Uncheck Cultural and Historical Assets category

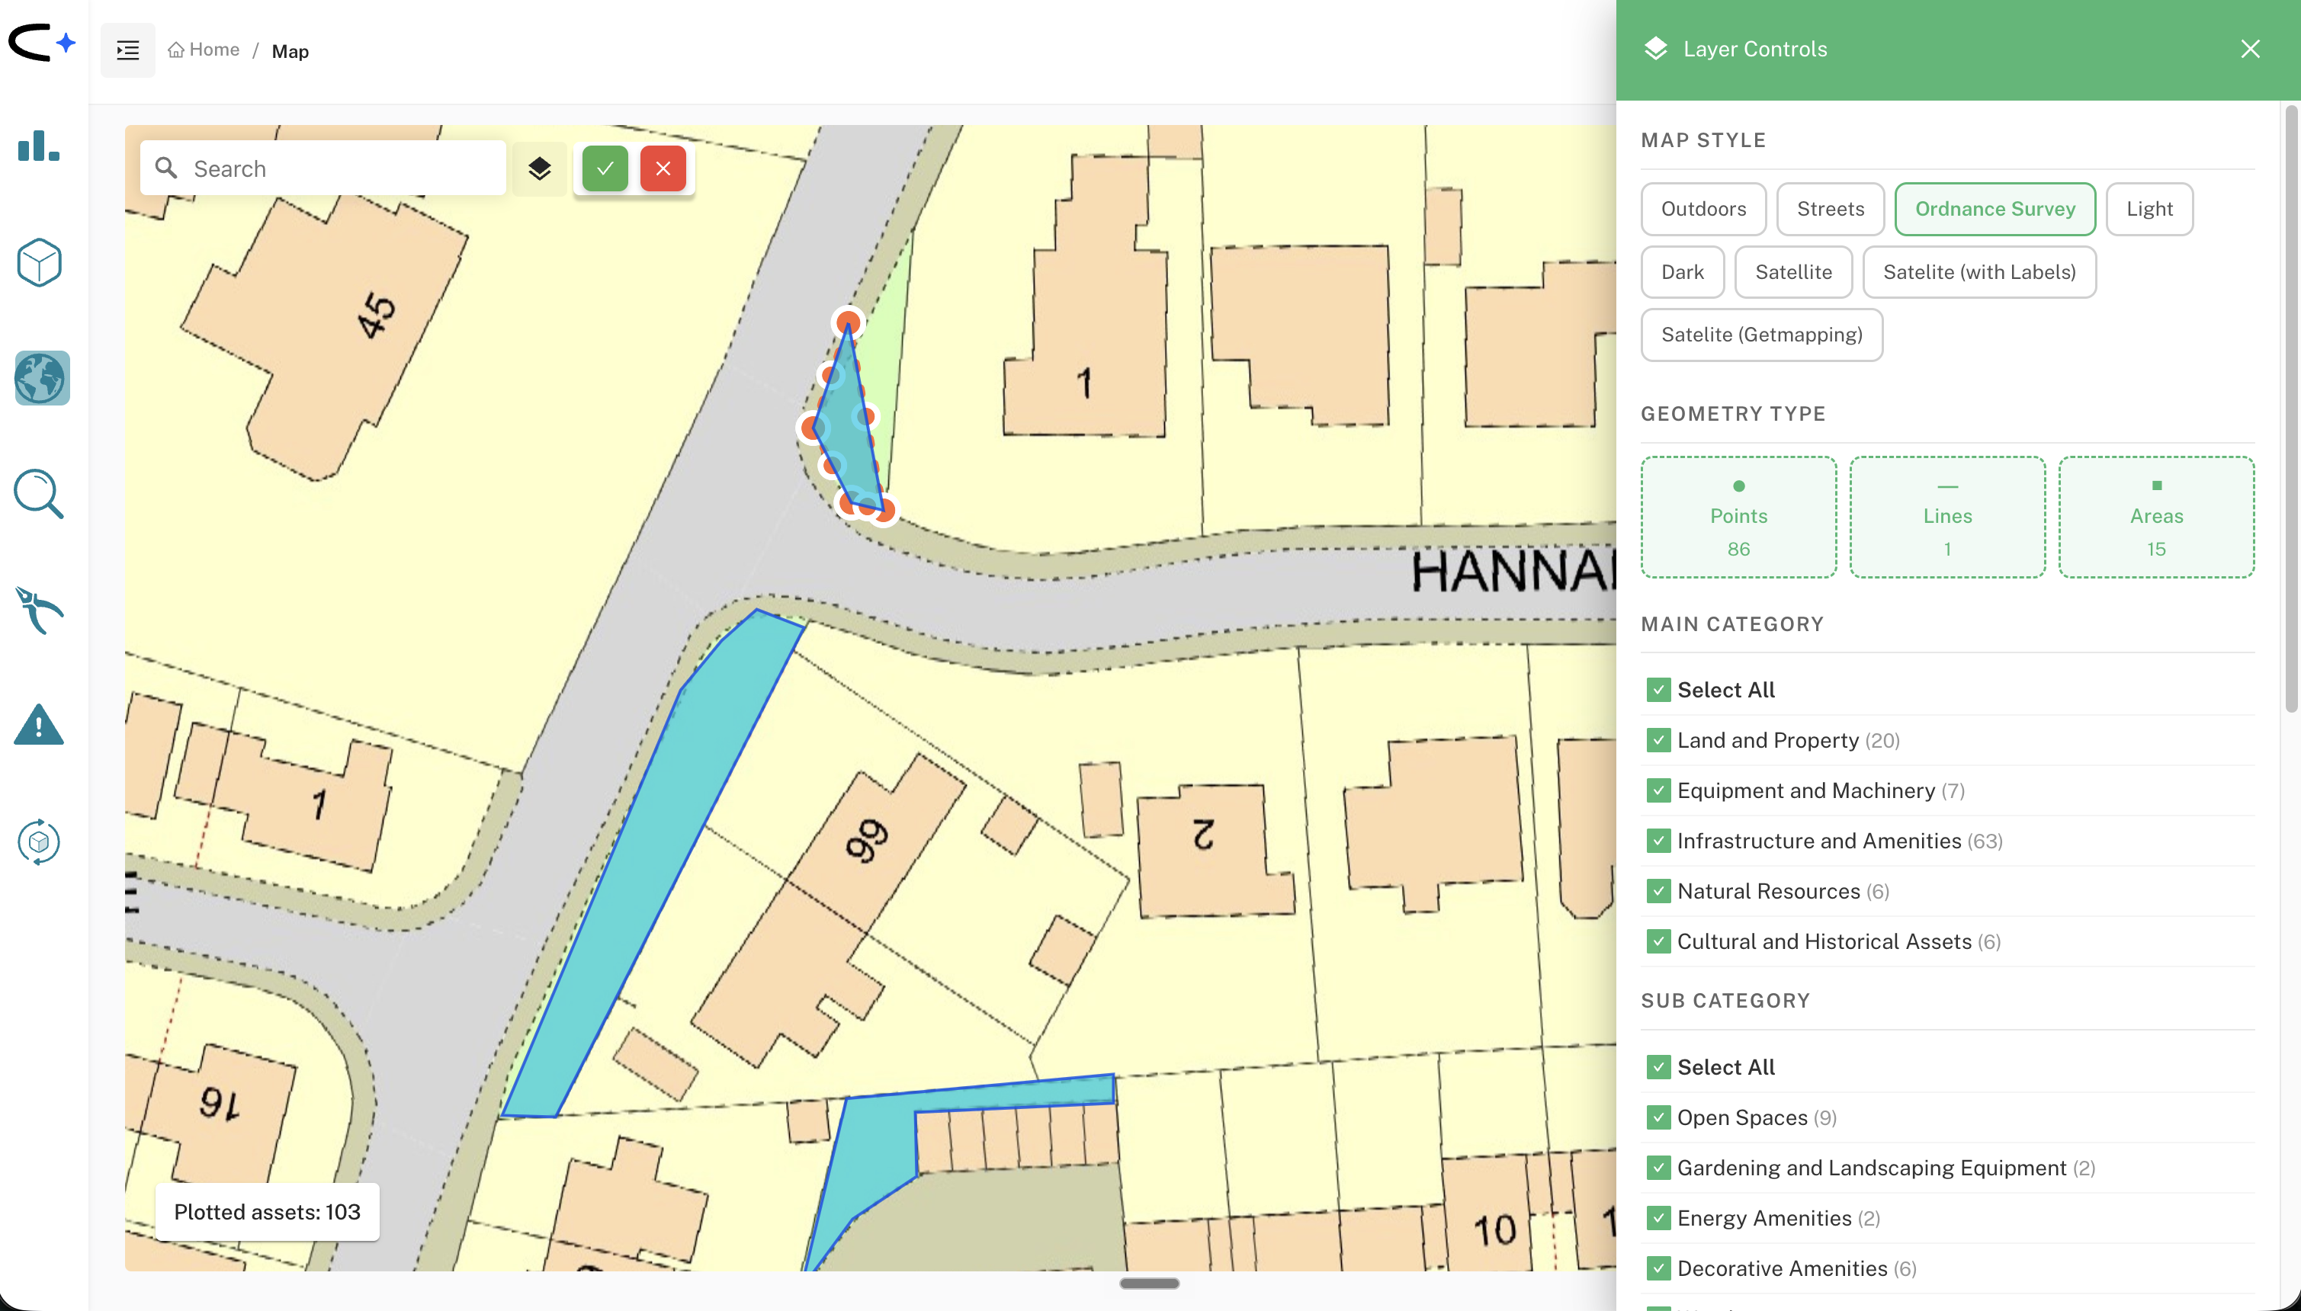click(x=1658, y=942)
